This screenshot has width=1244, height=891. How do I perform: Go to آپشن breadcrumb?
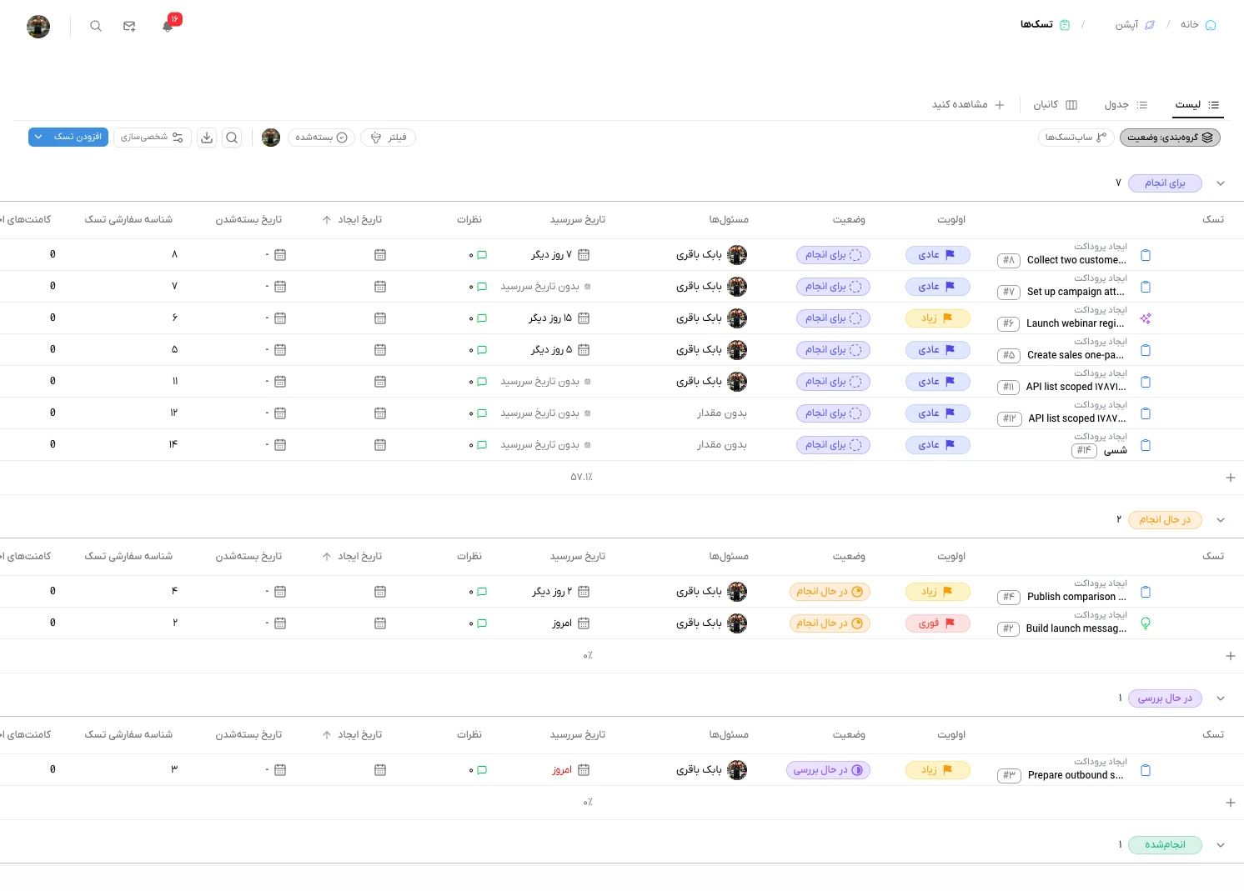pos(1135,25)
